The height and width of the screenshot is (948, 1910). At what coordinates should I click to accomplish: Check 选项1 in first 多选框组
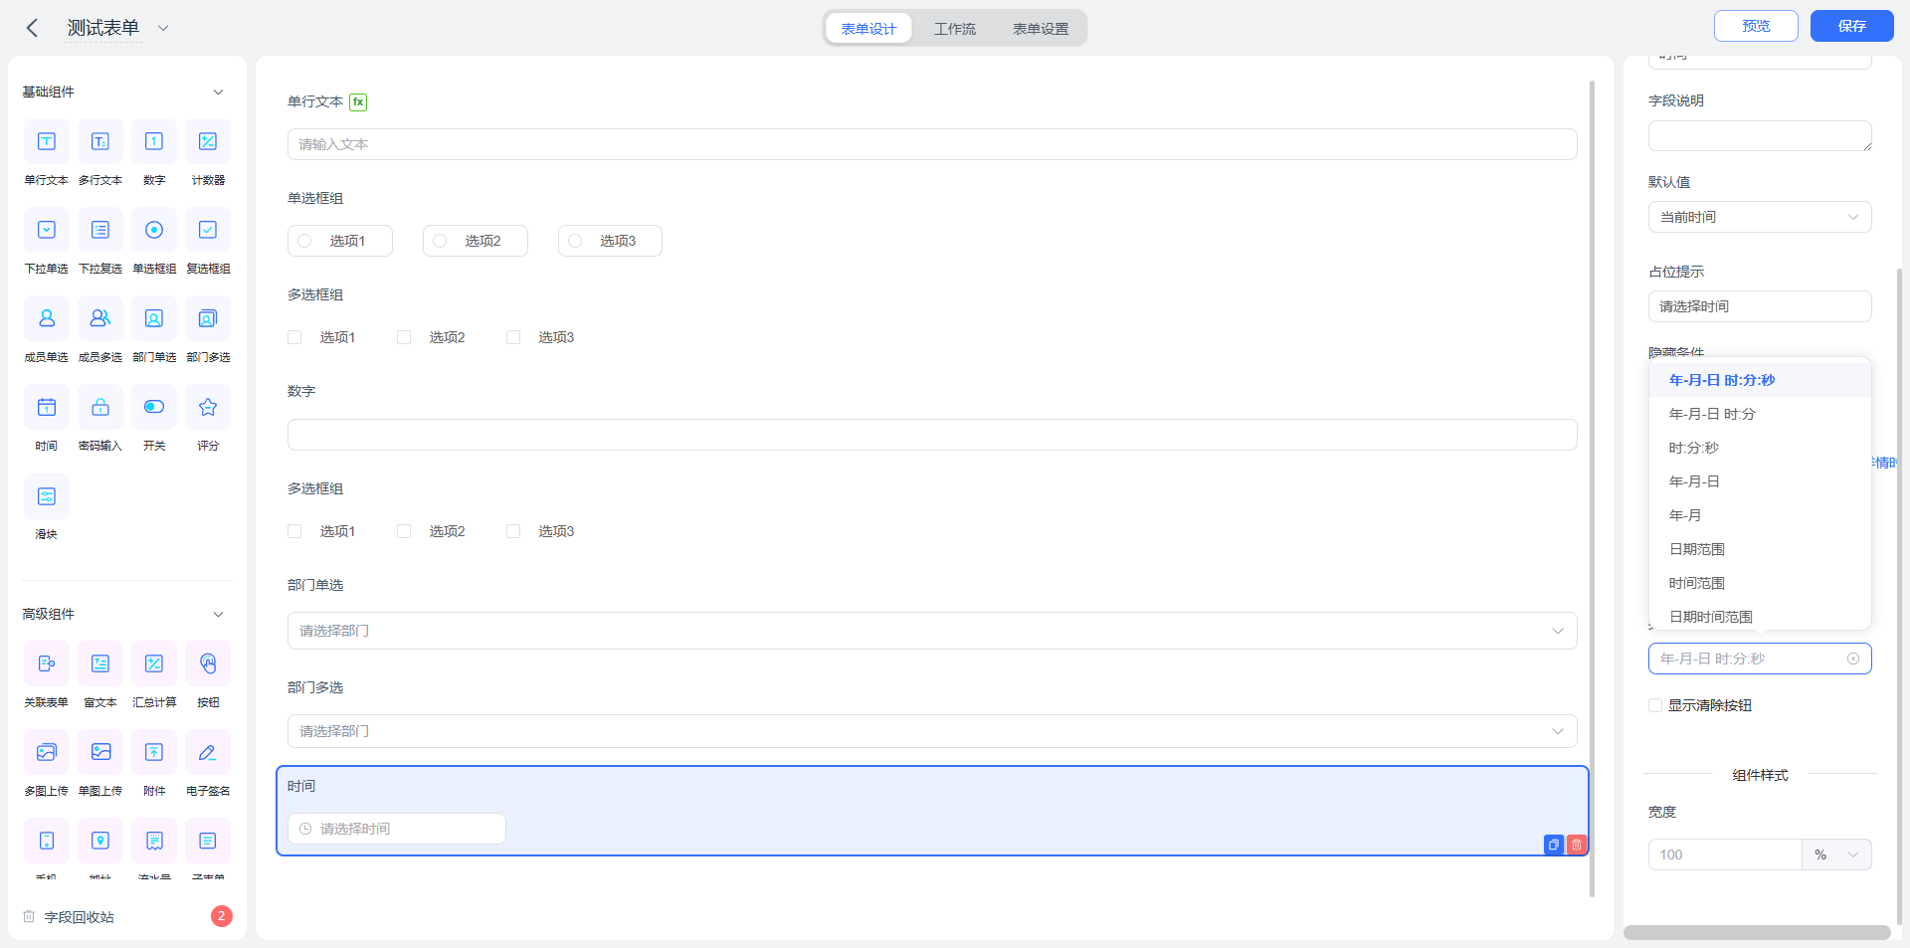click(294, 337)
